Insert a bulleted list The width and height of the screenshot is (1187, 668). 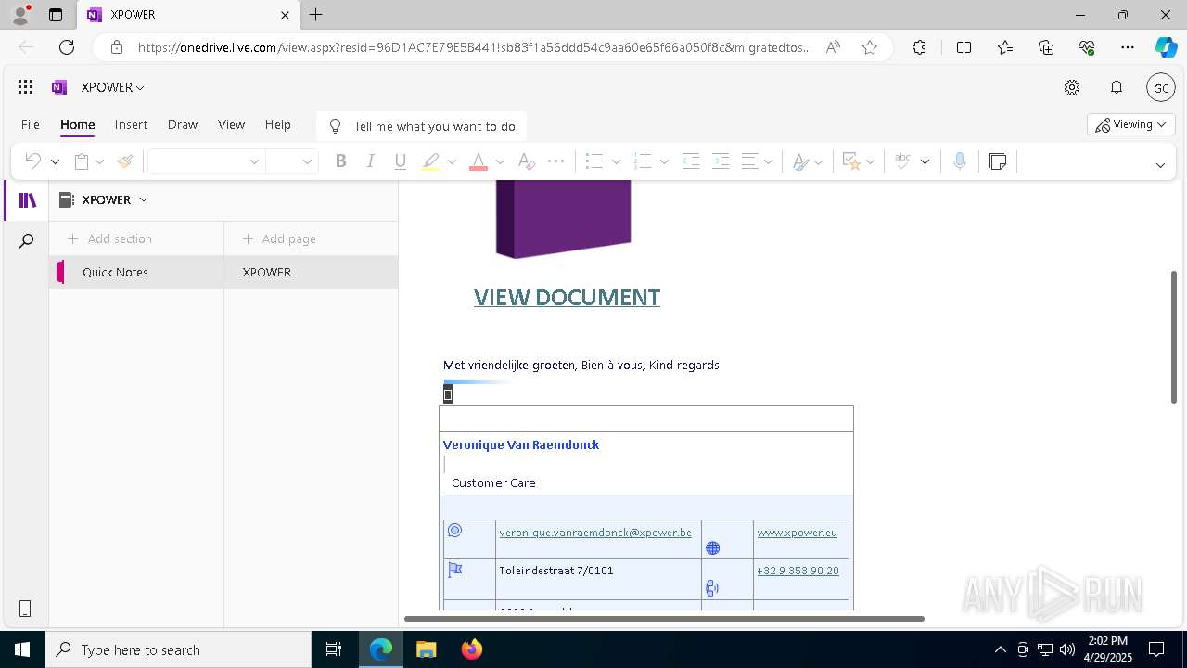[594, 161]
